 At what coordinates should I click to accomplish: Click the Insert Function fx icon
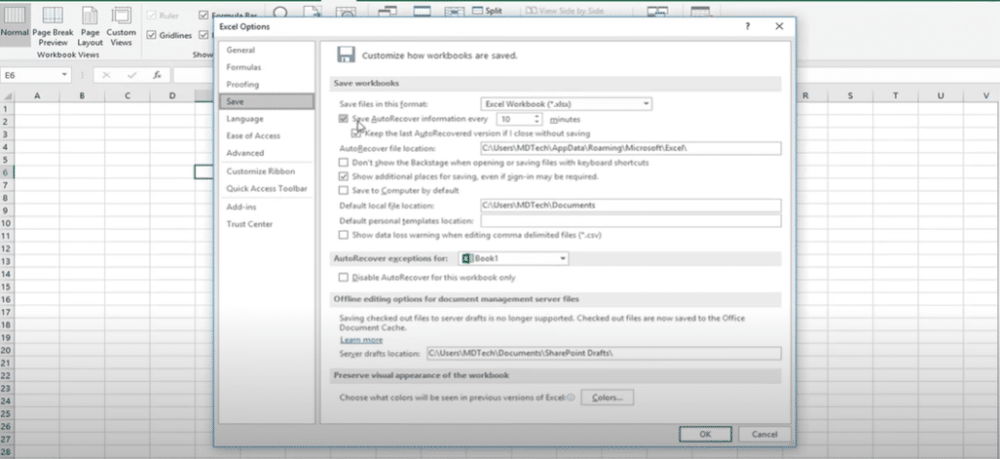click(x=157, y=75)
